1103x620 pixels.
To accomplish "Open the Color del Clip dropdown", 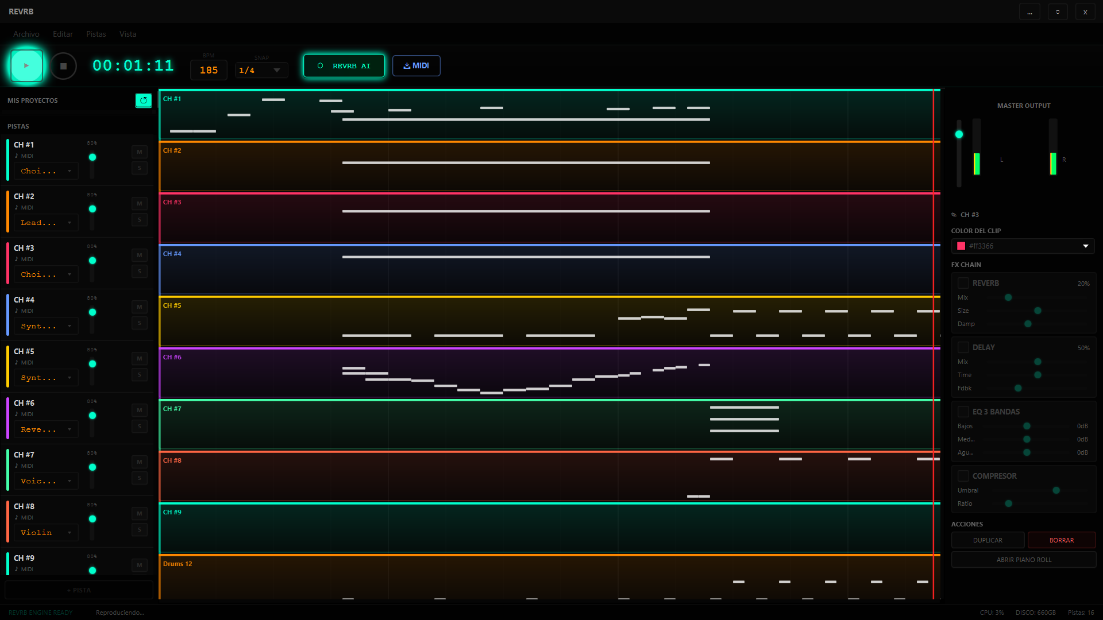I will pos(1023,246).
